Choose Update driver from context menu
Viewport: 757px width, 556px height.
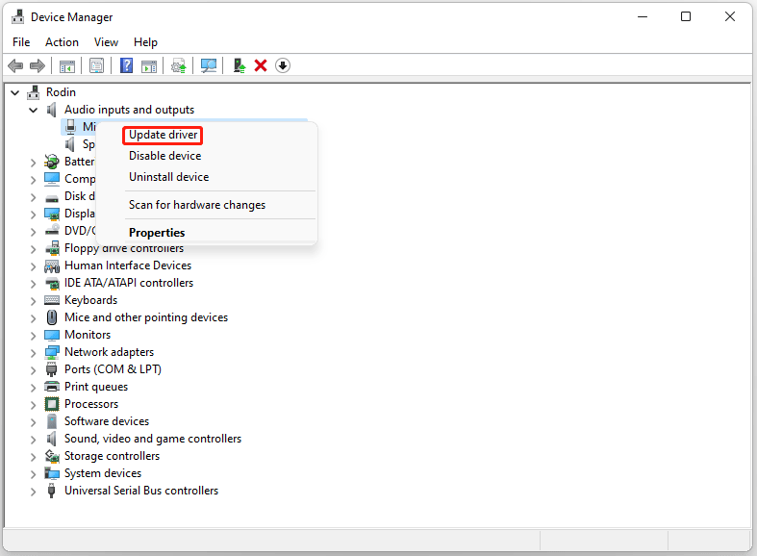[x=164, y=135]
